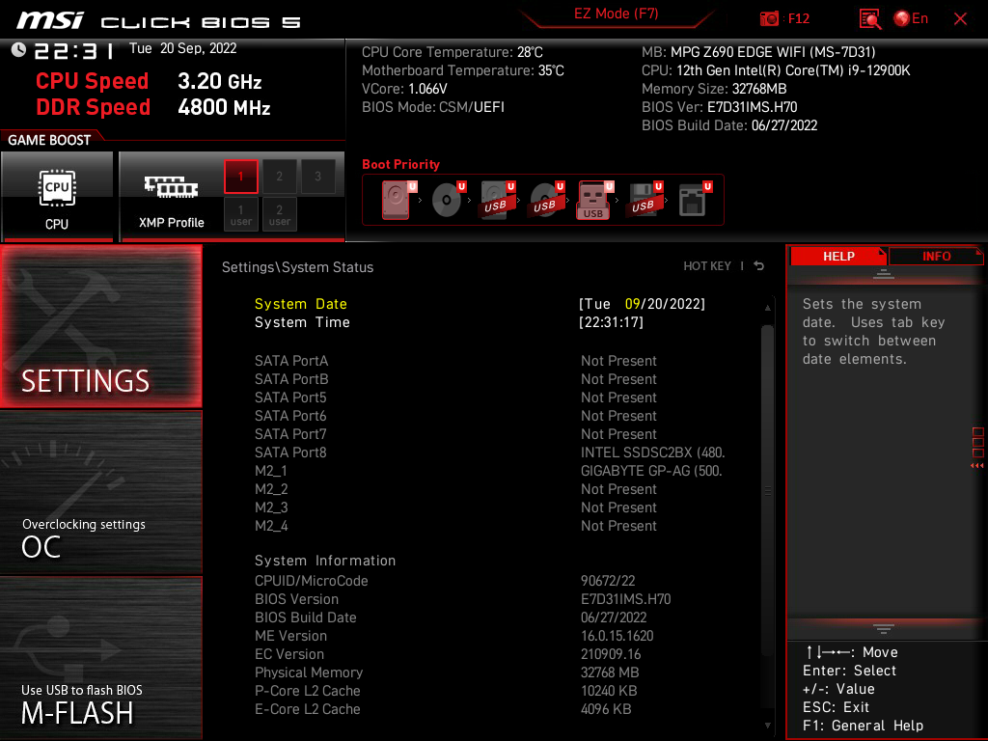Click the XMP Profile memory icon
This screenshot has width=988, height=741.
(x=172, y=188)
